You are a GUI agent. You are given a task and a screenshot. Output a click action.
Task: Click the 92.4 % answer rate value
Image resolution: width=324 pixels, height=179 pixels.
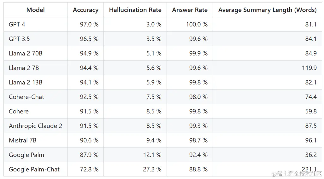tap(198, 155)
